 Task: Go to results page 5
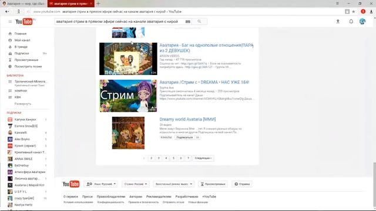tap(173, 158)
